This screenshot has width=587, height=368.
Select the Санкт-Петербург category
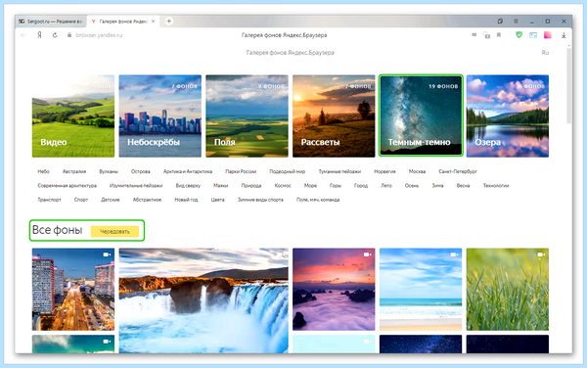pos(458,171)
